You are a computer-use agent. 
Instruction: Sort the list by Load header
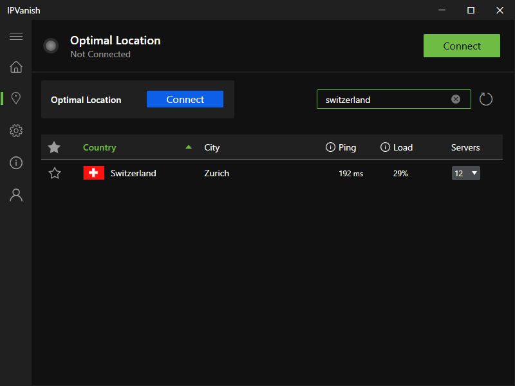click(403, 147)
